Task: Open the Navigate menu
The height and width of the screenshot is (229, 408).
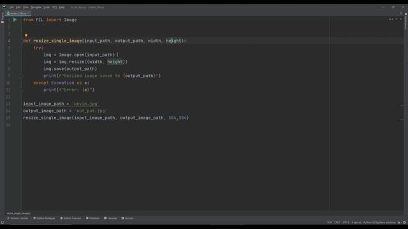Action: coord(36,7)
